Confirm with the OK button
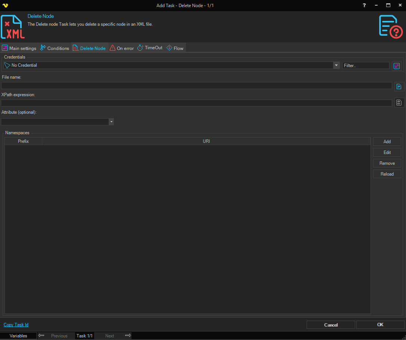Viewport: 406px width, 340px height. point(380,325)
